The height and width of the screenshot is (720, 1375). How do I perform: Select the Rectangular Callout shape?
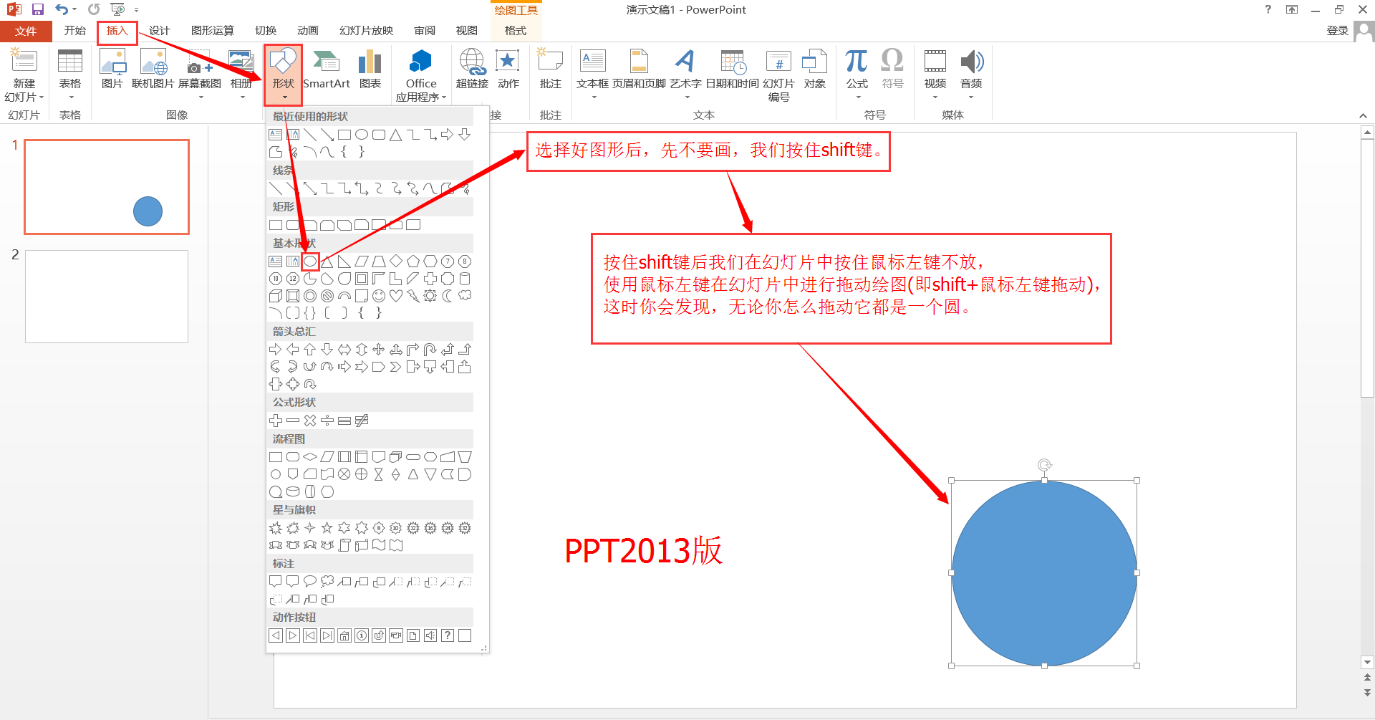click(x=276, y=582)
